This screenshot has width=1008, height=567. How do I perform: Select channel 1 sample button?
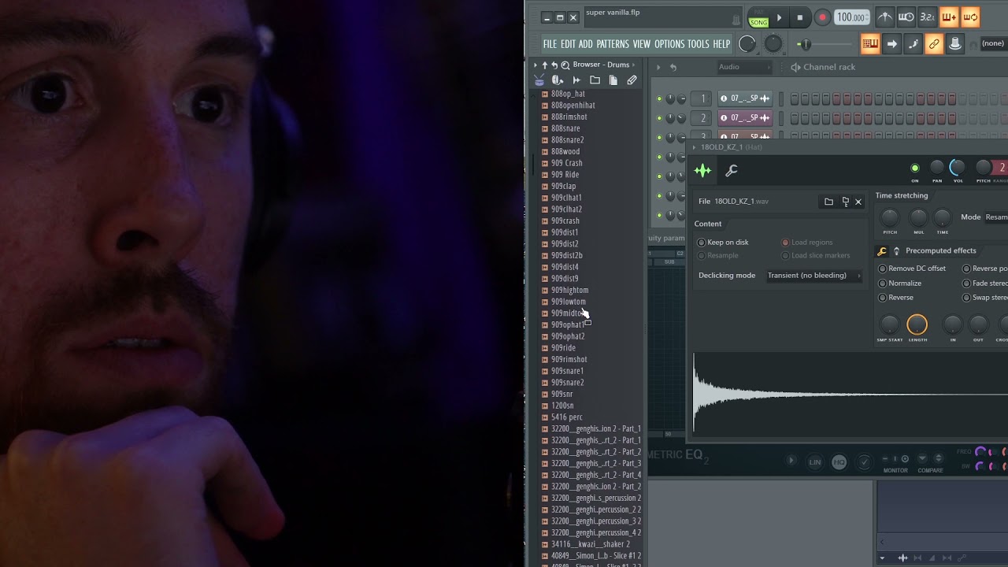pos(744,98)
